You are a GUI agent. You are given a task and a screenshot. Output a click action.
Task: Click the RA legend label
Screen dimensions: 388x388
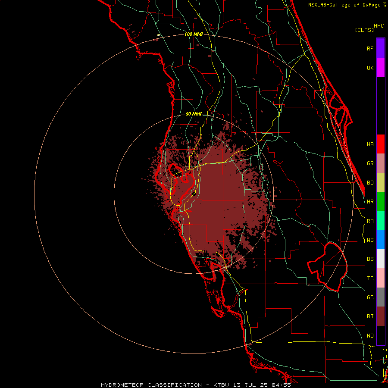pyautogui.click(x=370, y=221)
